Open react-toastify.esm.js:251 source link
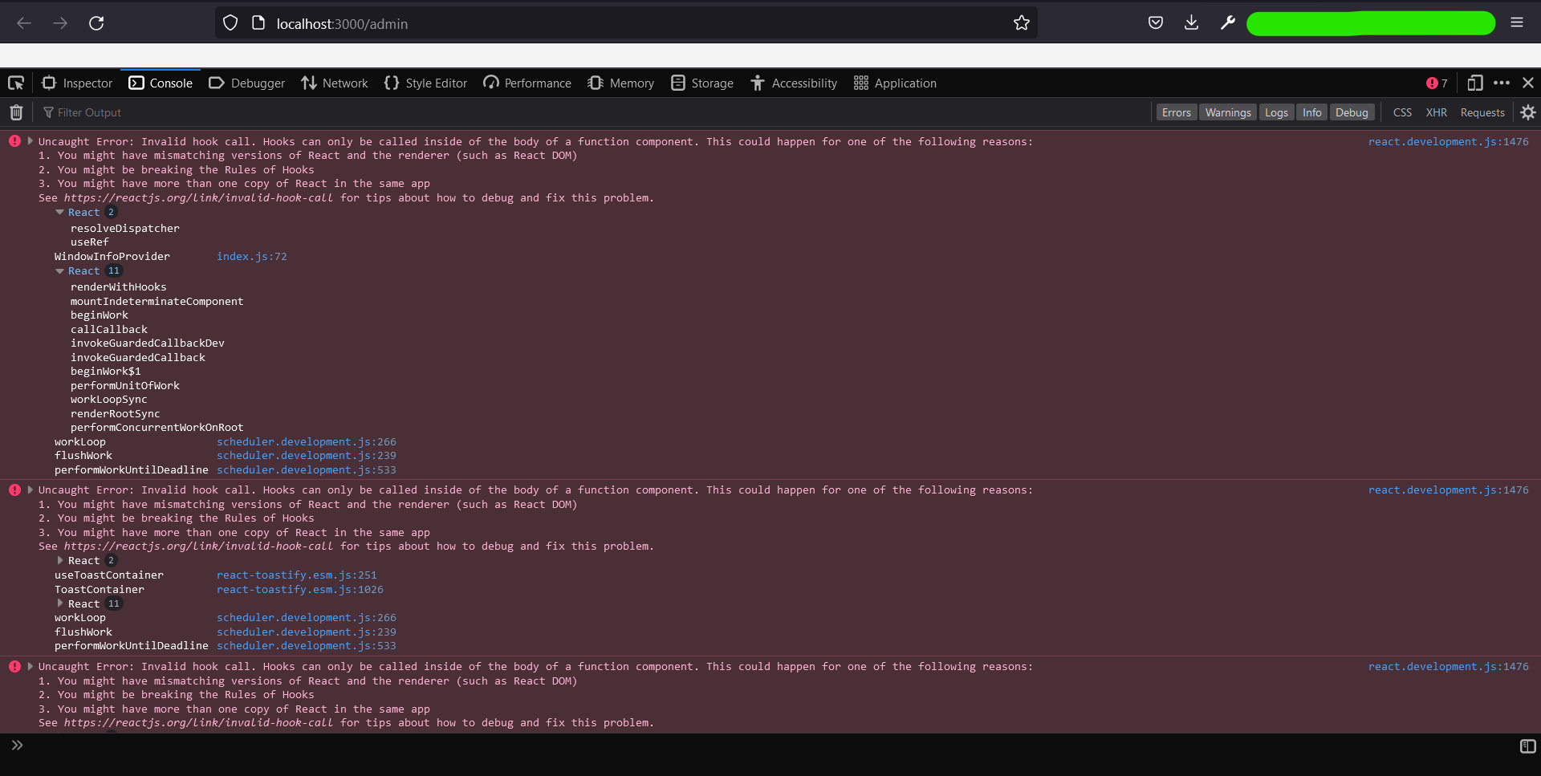The image size is (1541, 776). (x=296, y=575)
